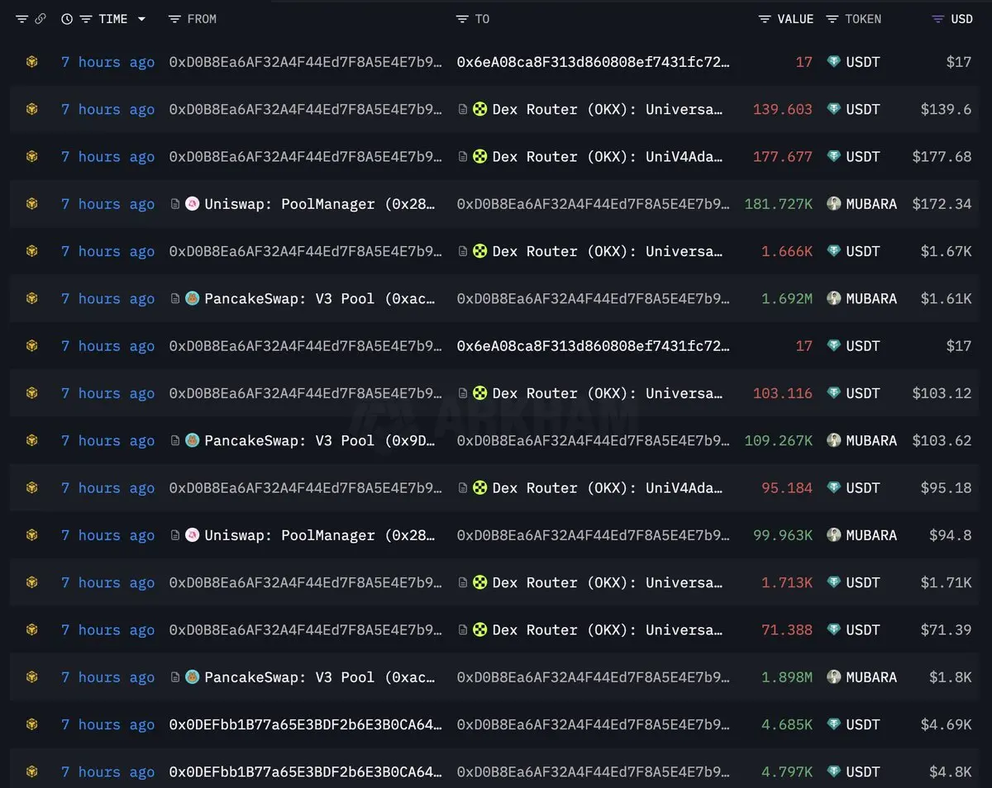Open the "7 hours ago" timestamp in the 99.963K row
The height and width of the screenshot is (788, 992).
click(107, 535)
